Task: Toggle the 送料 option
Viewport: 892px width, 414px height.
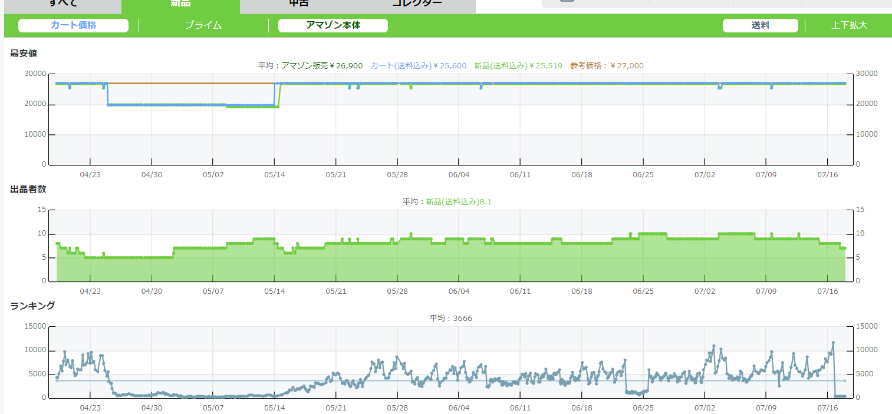Action: coord(760,25)
